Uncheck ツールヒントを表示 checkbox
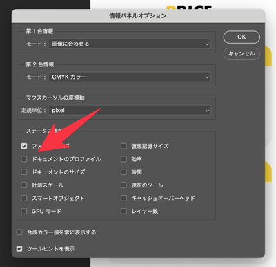The height and width of the screenshot is (267, 276). pyautogui.click(x=19, y=249)
